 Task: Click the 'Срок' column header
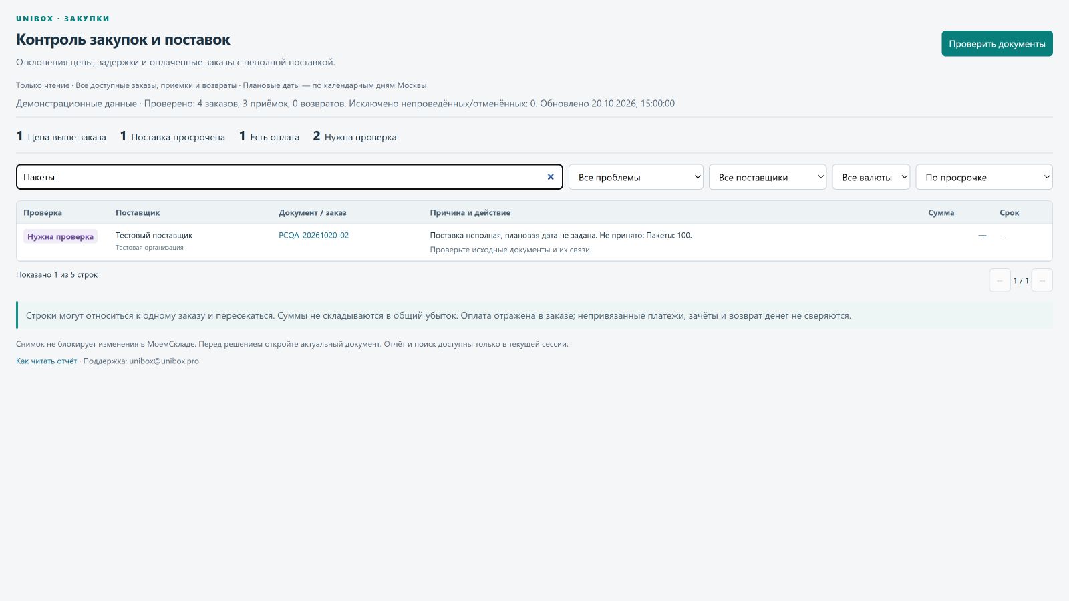point(1009,212)
